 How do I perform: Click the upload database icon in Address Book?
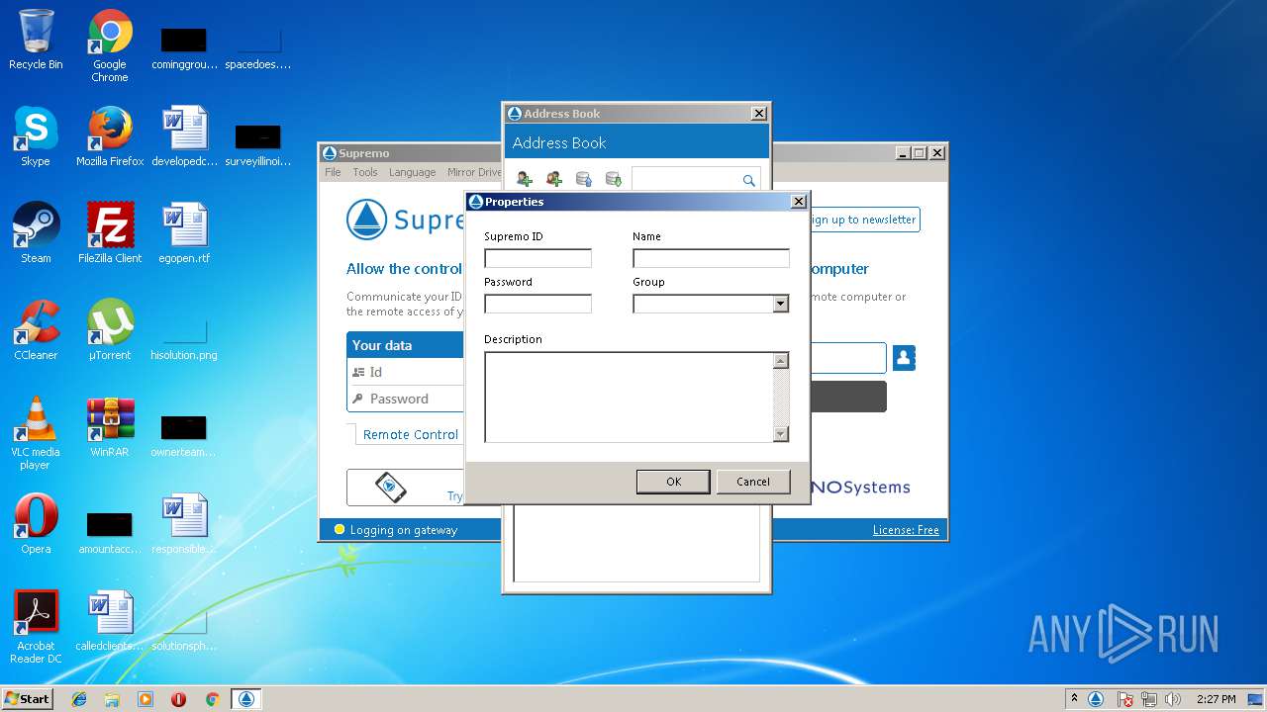584,179
